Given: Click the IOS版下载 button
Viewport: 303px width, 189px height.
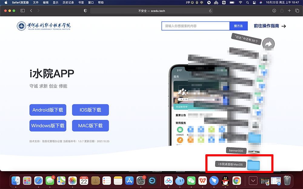Looking at the screenshot, I should tap(90, 110).
